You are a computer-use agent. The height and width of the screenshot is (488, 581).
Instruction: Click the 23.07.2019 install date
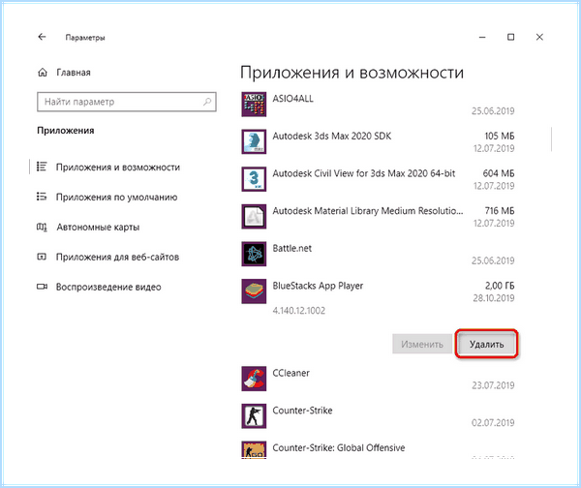point(493,385)
